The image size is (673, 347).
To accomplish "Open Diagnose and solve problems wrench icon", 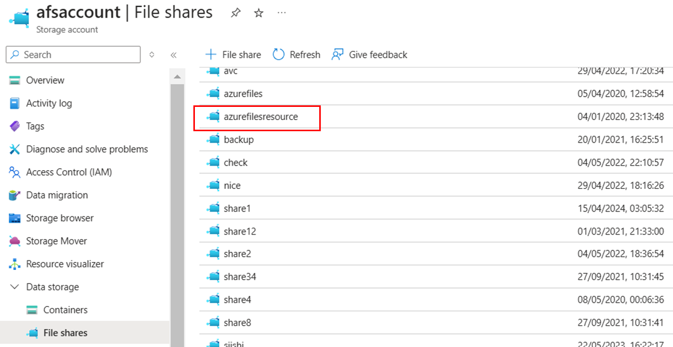I will [x=15, y=149].
